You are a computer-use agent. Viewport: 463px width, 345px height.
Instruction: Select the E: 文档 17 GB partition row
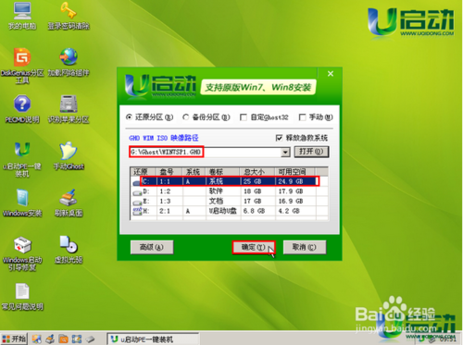(230, 202)
